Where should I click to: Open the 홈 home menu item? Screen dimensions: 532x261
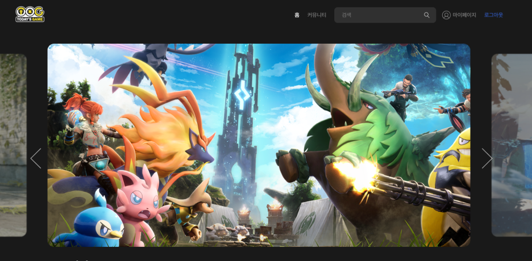pyautogui.click(x=297, y=15)
